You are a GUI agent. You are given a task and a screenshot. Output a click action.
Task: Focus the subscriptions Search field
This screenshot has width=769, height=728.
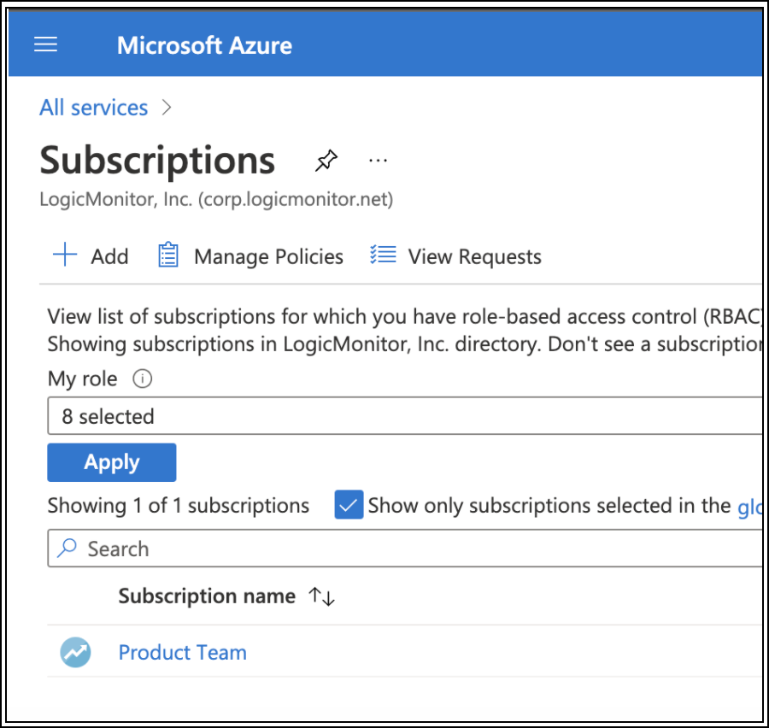coord(405,549)
